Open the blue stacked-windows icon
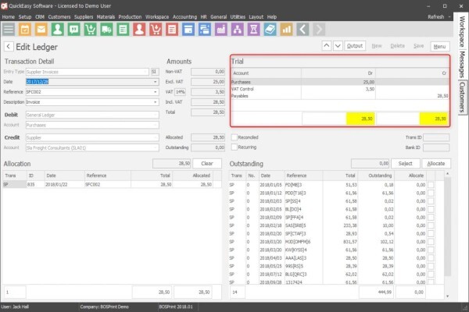Image resolution: width=469 pixels, height=312 pixels. [205, 30]
